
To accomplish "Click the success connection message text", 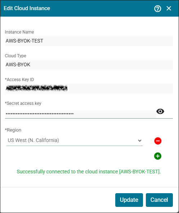I will [89, 172].
